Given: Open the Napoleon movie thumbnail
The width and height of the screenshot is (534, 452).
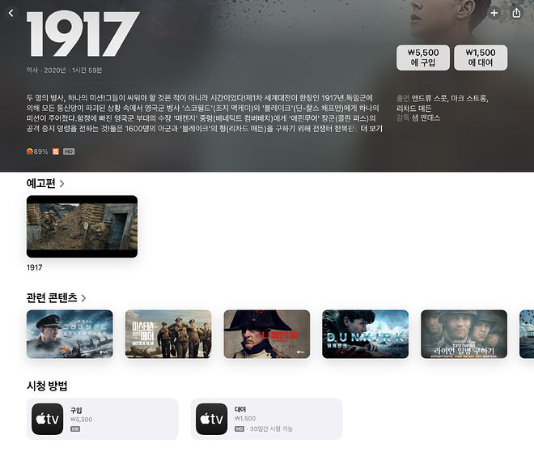Looking at the screenshot, I should [267, 334].
